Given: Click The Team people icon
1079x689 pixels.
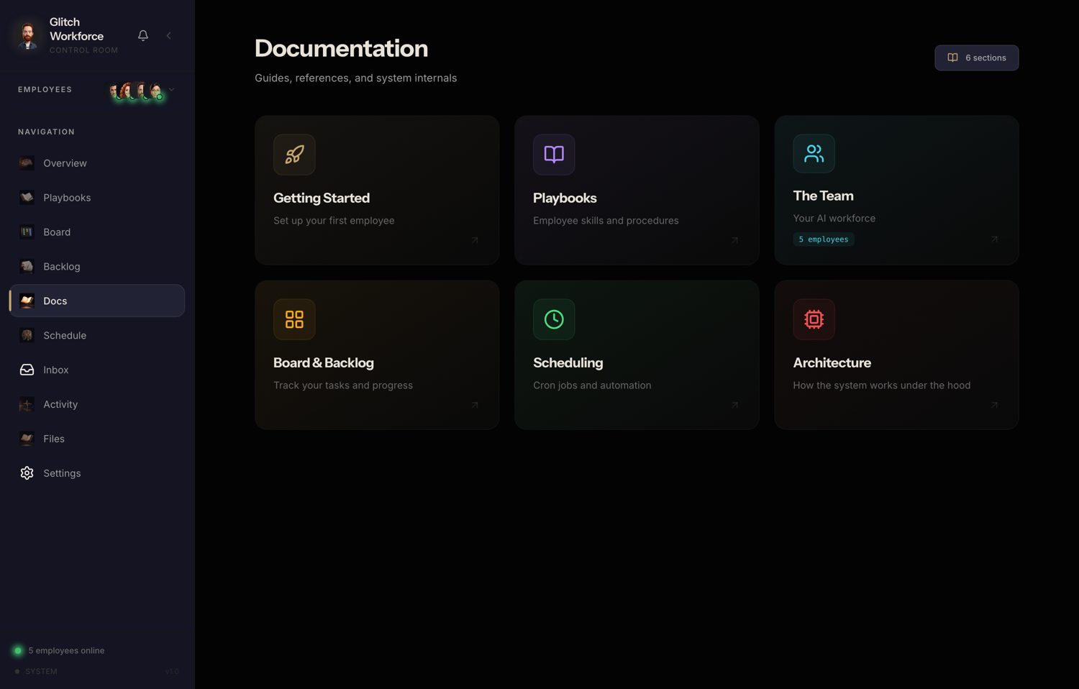Looking at the screenshot, I should 814,153.
